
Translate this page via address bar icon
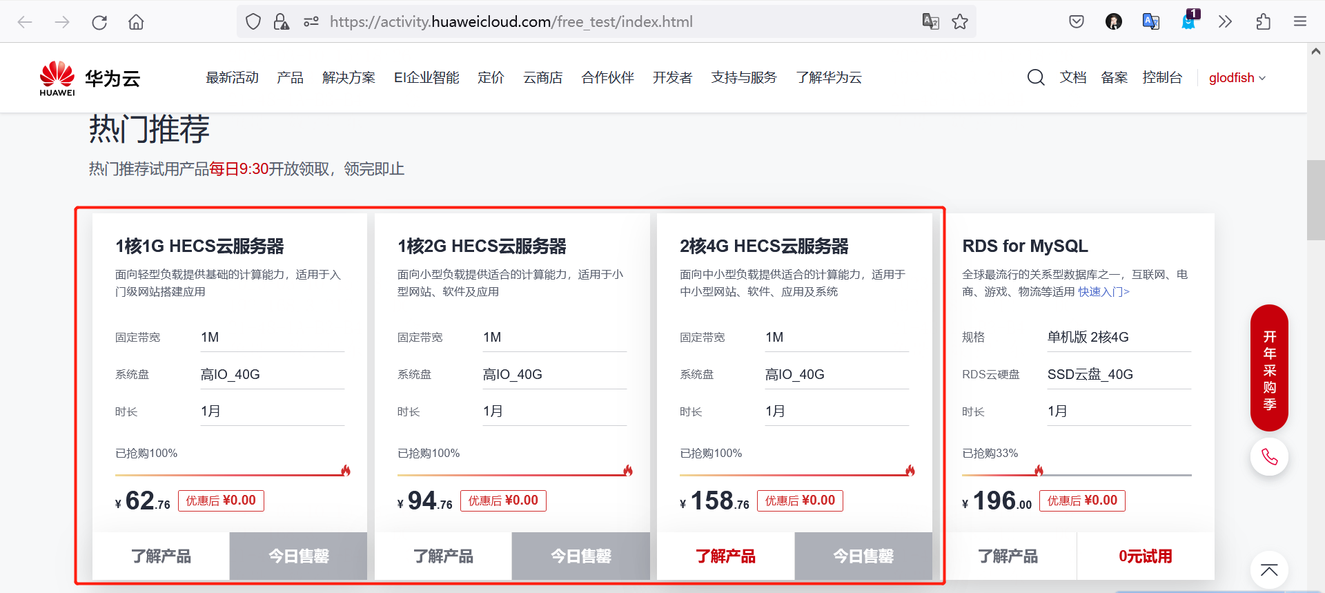point(931,21)
